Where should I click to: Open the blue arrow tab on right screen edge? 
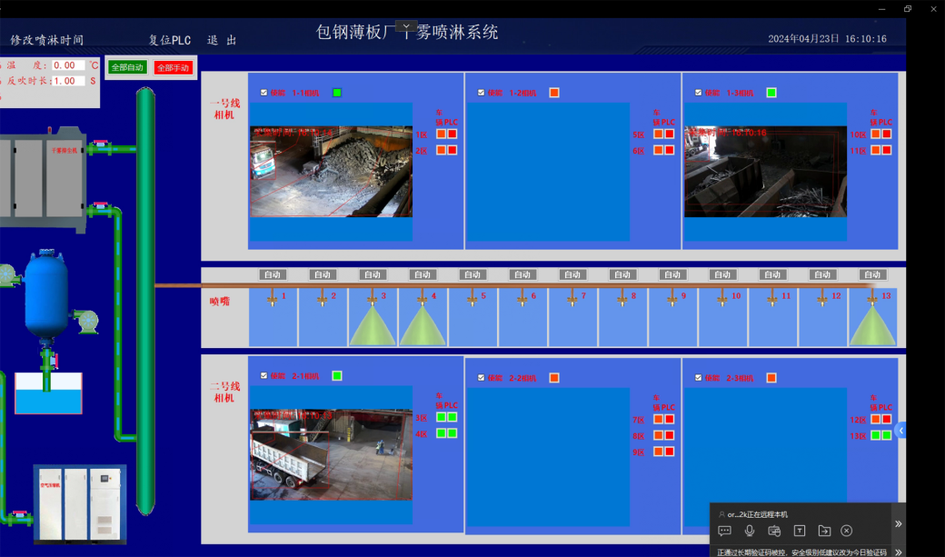click(900, 431)
